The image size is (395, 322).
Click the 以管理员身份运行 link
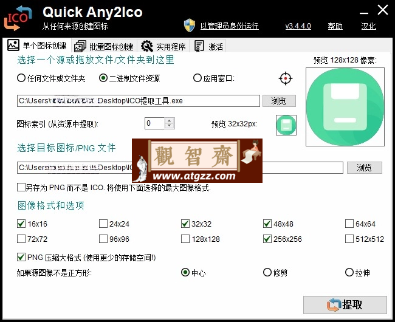point(229,26)
